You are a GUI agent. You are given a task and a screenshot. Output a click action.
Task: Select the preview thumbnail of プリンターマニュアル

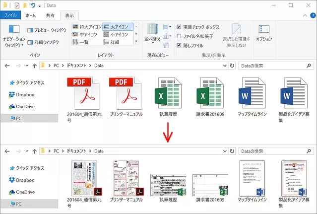[x=128, y=178]
